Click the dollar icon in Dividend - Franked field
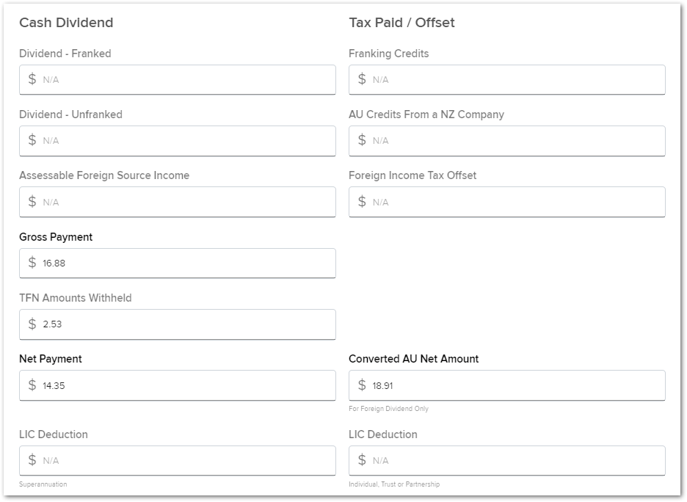The height and width of the screenshot is (502, 687). point(32,79)
